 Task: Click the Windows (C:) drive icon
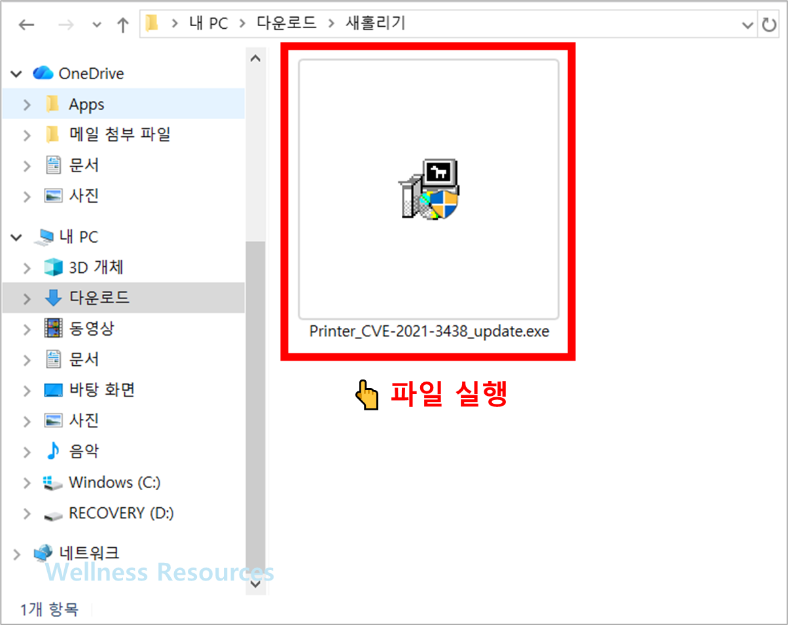tap(53, 483)
